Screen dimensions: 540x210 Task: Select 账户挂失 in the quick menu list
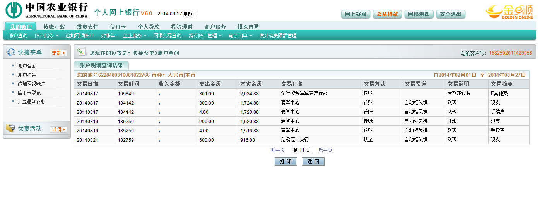pyautogui.click(x=27, y=75)
